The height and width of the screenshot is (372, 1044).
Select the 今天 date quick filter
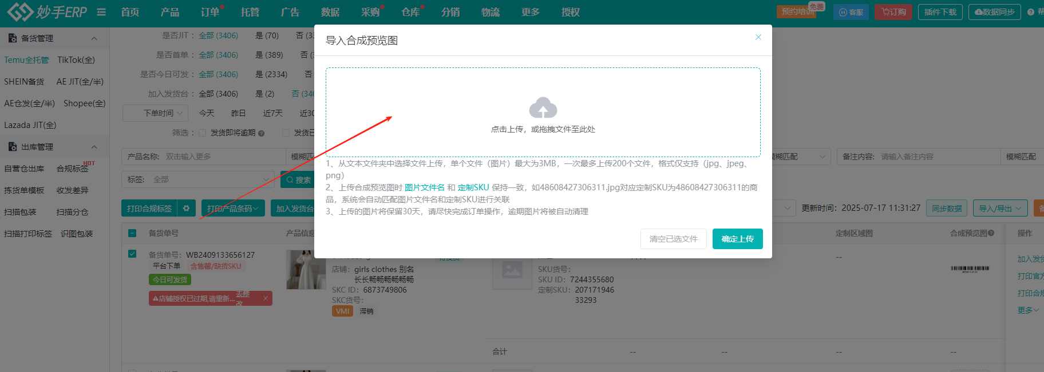coord(207,113)
